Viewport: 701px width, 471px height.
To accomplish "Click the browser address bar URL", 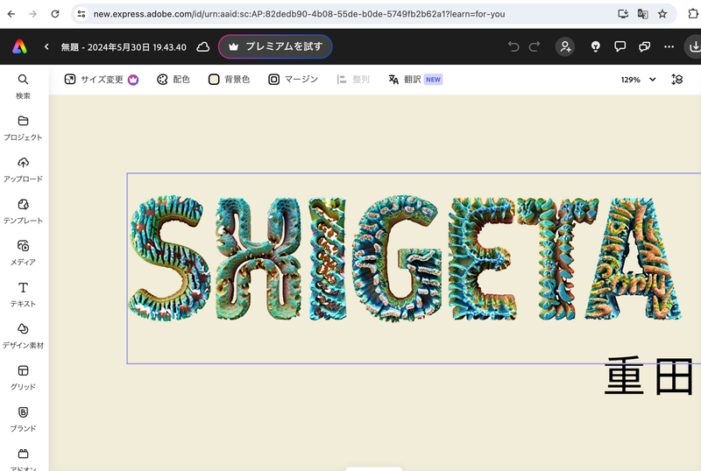I will click(x=299, y=14).
